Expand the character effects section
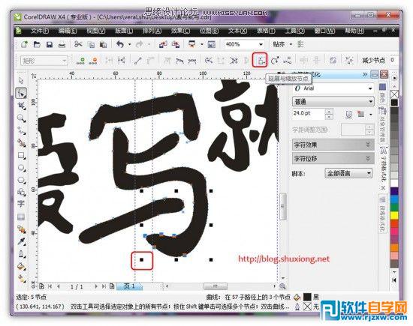This screenshot has width=413, height=326. 333,145
